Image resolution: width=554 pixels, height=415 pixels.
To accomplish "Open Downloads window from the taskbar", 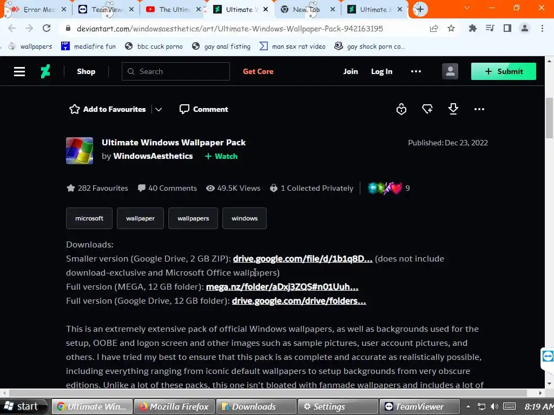I will (x=256, y=406).
